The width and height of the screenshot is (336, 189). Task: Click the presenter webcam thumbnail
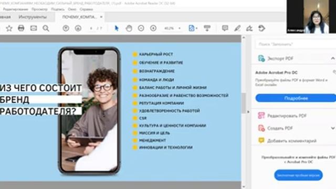pyautogui.click(x=311, y=16)
